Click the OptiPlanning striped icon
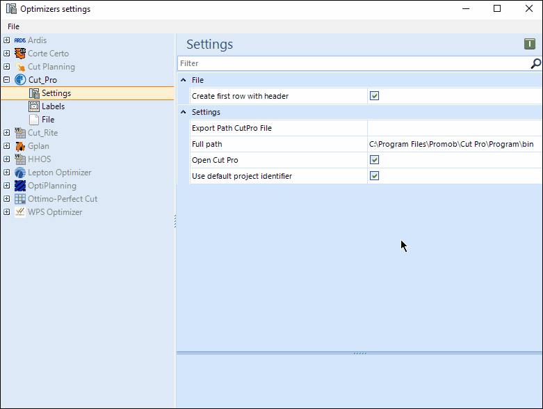This screenshot has width=543, height=409. pos(20,186)
